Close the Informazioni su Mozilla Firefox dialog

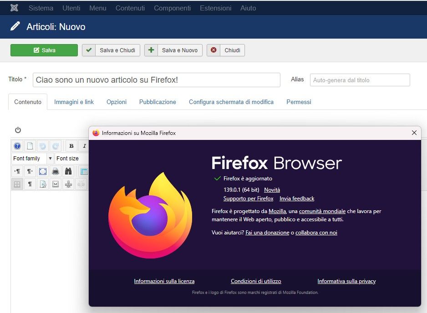pyautogui.click(x=414, y=133)
